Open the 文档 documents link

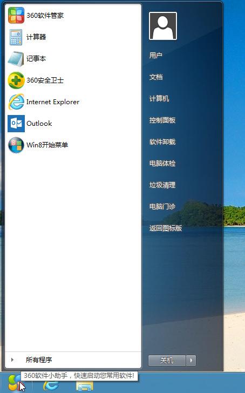point(156,77)
